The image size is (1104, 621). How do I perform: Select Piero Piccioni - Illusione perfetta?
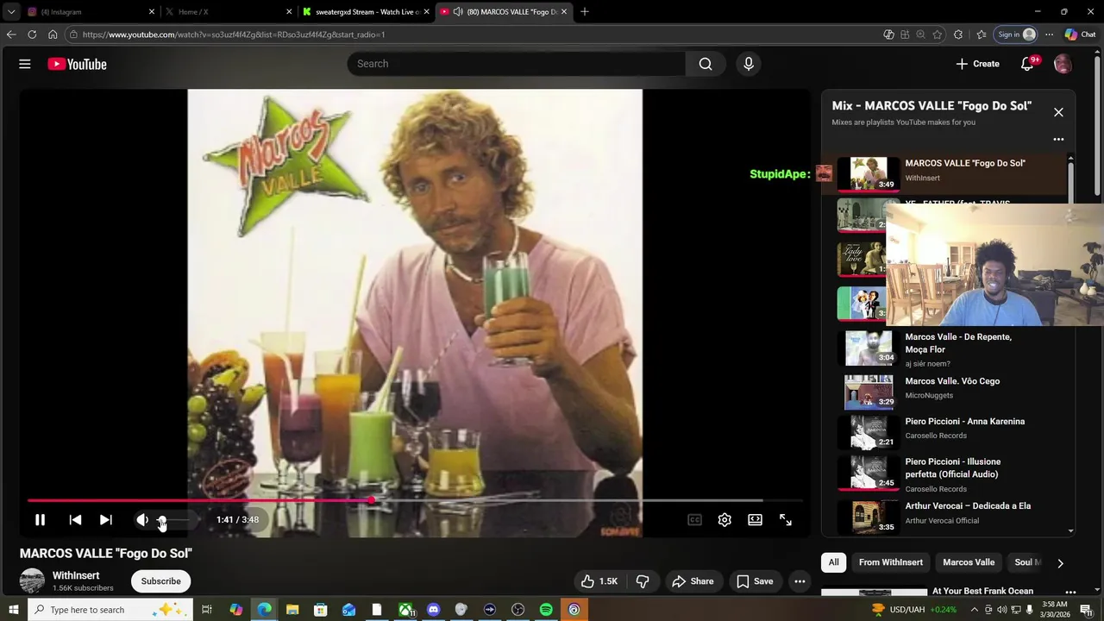tap(944, 474)
